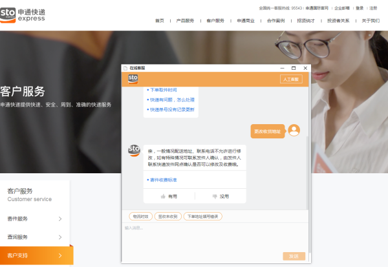This screenshot has width=388, height=267.
Task: Click the STO bot avatar beside reply
Action: click(x=134, y=151)
